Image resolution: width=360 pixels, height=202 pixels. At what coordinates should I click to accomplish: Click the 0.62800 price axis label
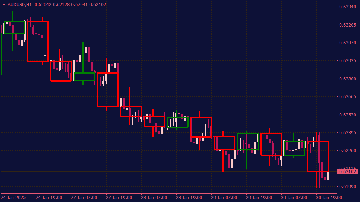pos(348,79)
